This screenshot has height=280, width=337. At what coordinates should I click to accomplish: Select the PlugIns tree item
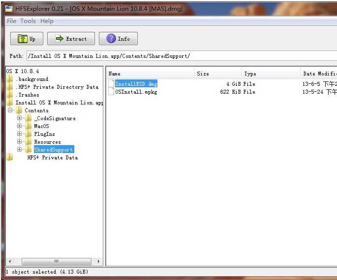point(44,134)
